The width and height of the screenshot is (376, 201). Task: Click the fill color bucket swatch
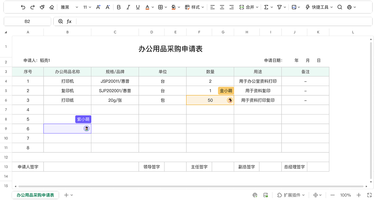coord(174,7)
